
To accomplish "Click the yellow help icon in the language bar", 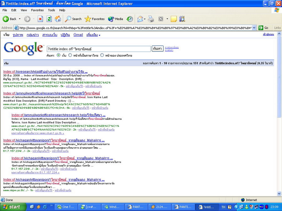I will [230, 207].
